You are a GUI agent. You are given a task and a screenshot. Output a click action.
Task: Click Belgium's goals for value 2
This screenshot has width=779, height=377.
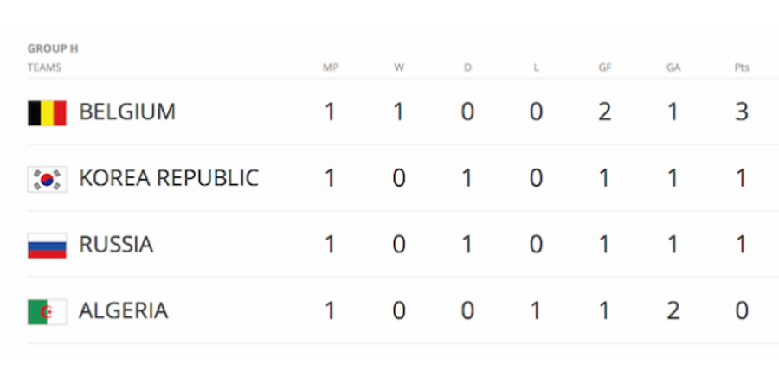605,112
